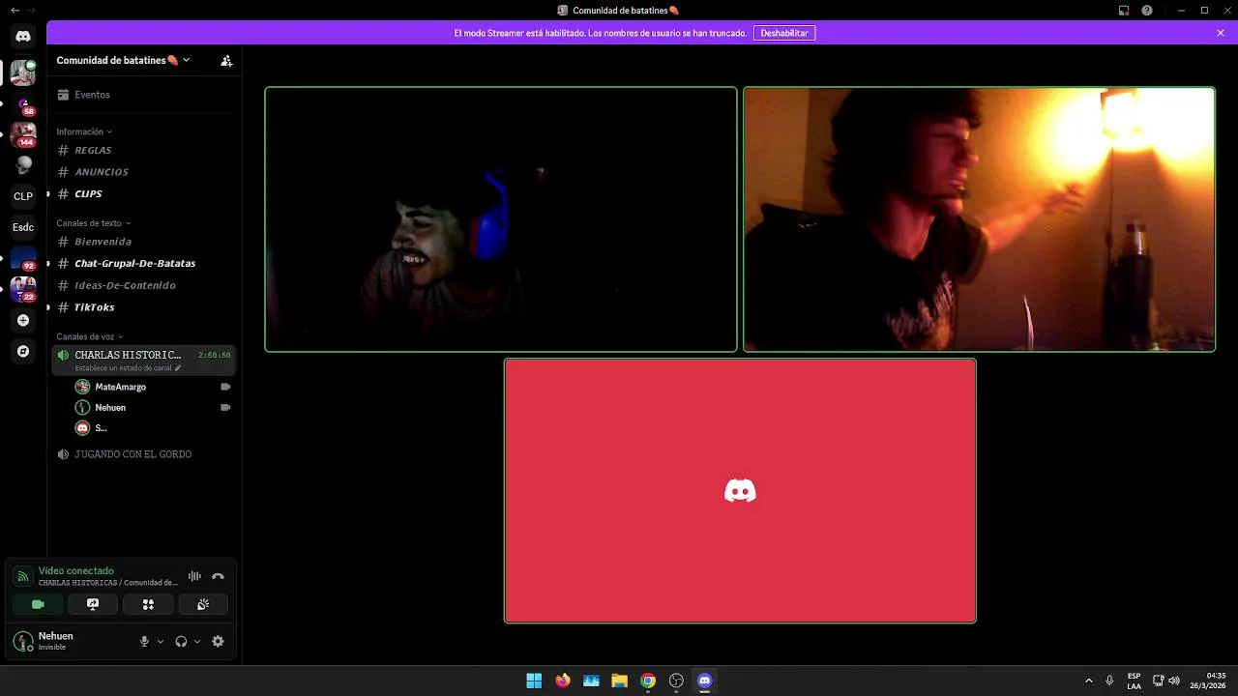Select the CHARLAS HISTORICAS voice channel

pos(143,360)
